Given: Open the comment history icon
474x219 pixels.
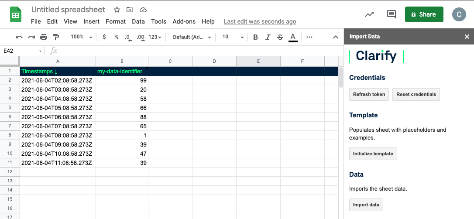Looking at the screenshot, I should coord(392,14).
